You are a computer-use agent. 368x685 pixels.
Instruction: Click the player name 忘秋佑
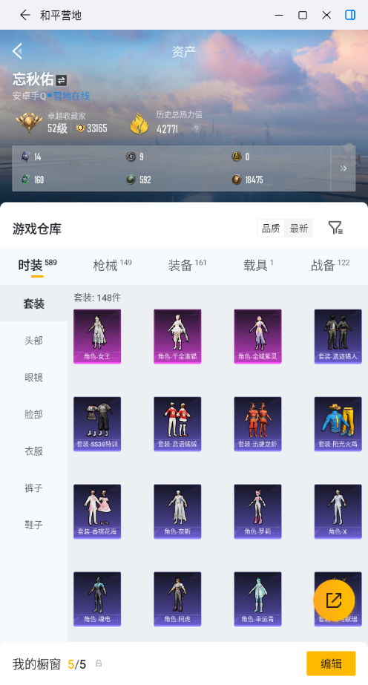point(33,79)
